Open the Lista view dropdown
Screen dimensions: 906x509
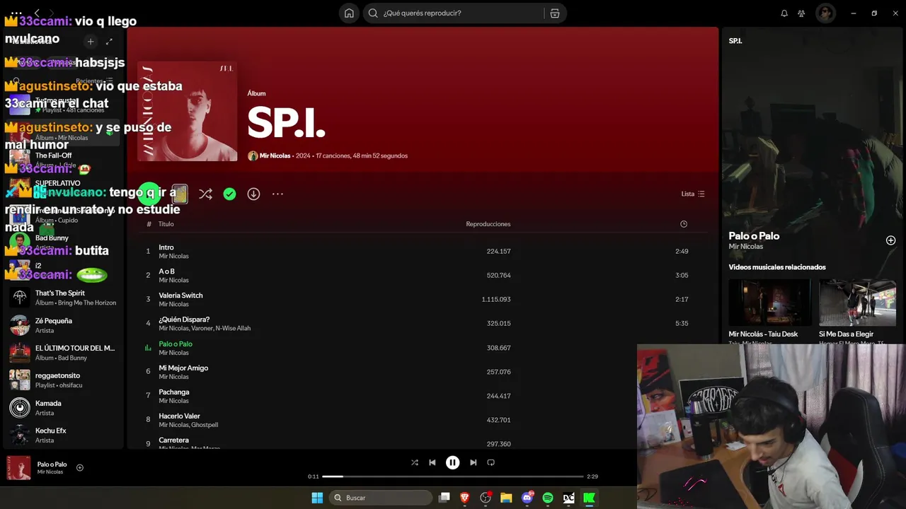(x=693, y=194)
